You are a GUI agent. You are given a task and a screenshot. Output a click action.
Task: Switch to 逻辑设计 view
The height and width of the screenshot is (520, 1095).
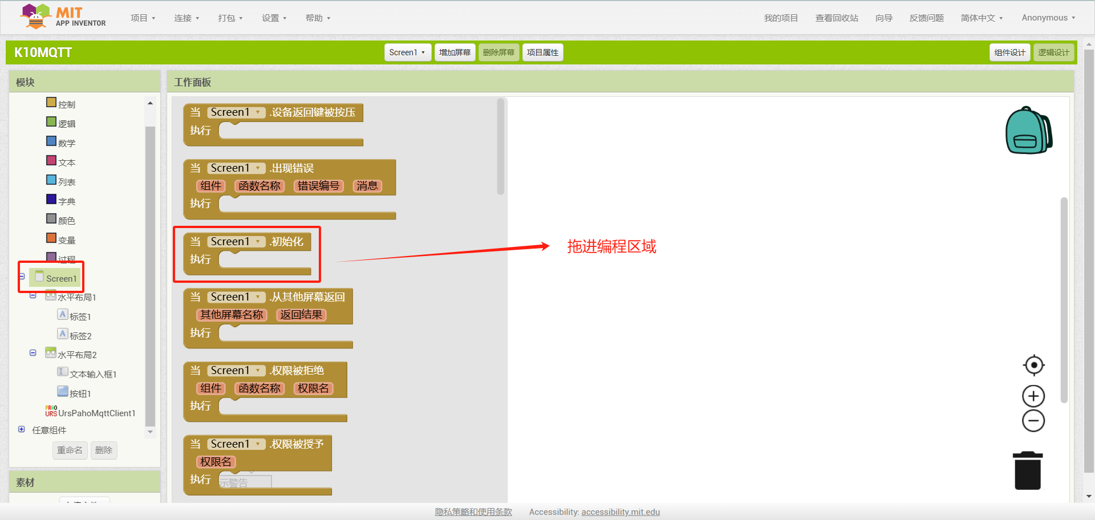click(x=1053, y=52)
